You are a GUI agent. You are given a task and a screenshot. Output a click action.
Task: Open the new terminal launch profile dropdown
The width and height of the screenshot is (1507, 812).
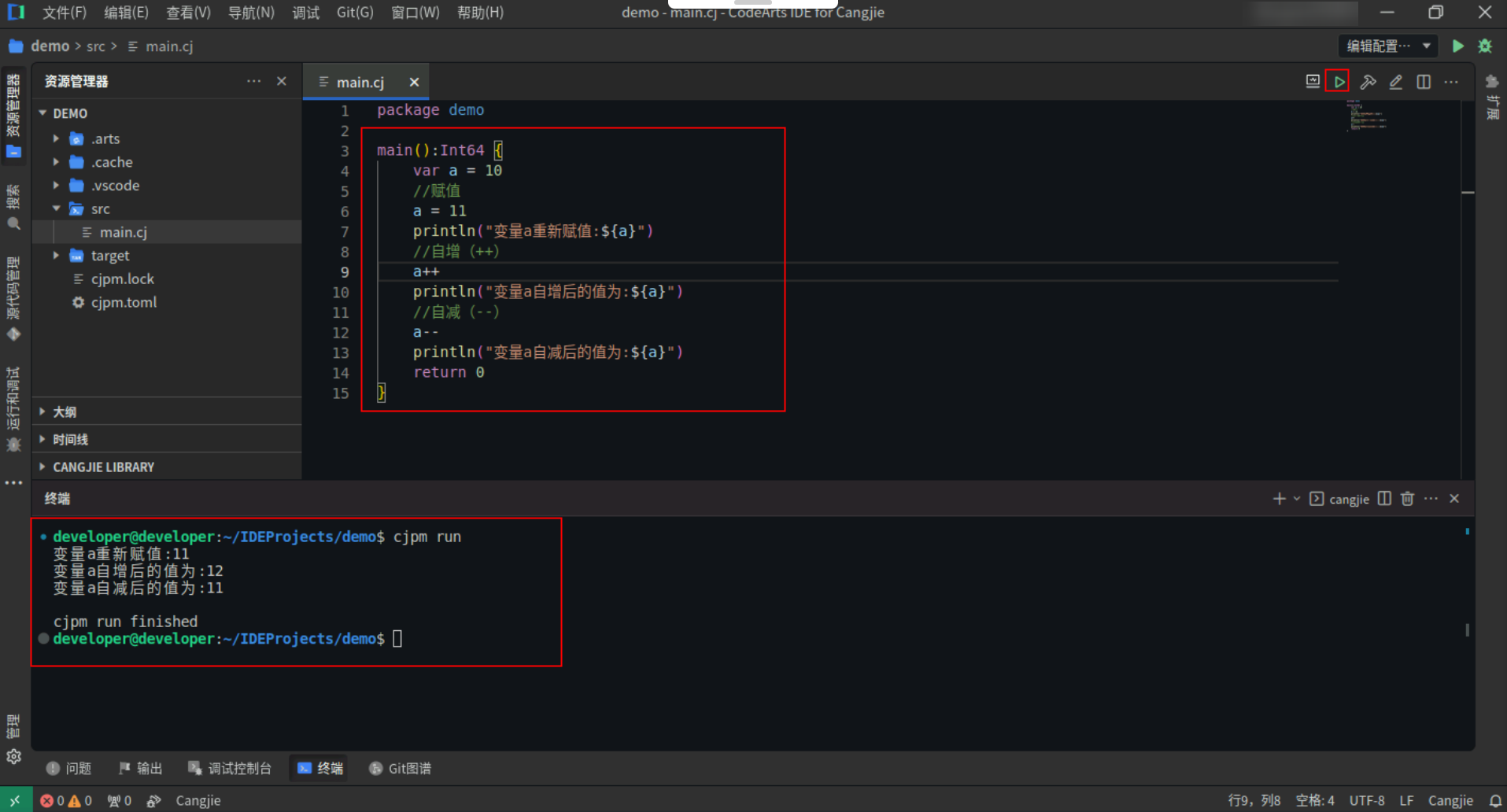(x=1297, y=499)
